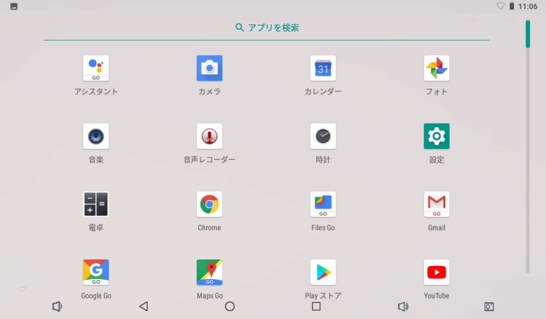Collapse the drawer with down chevron
The width and height of the screenshot is (546, 319).
[22, 289]
